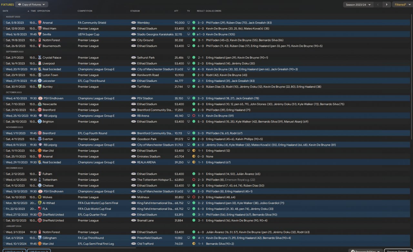Click the Al-Ittihad club badge

[40, 203]
